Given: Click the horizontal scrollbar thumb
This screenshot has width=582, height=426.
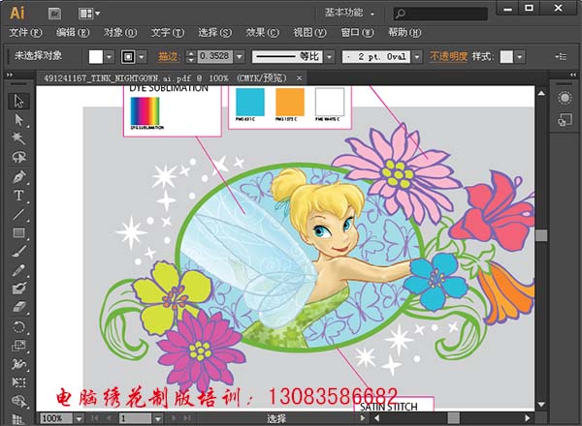Looking at the screenshot, I should click(x=454, y=418).
